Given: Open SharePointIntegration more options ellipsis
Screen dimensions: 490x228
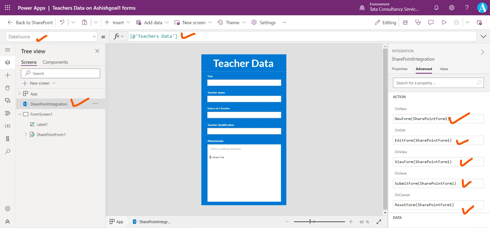Looking at the screenshot, I should tap(95, 103).
